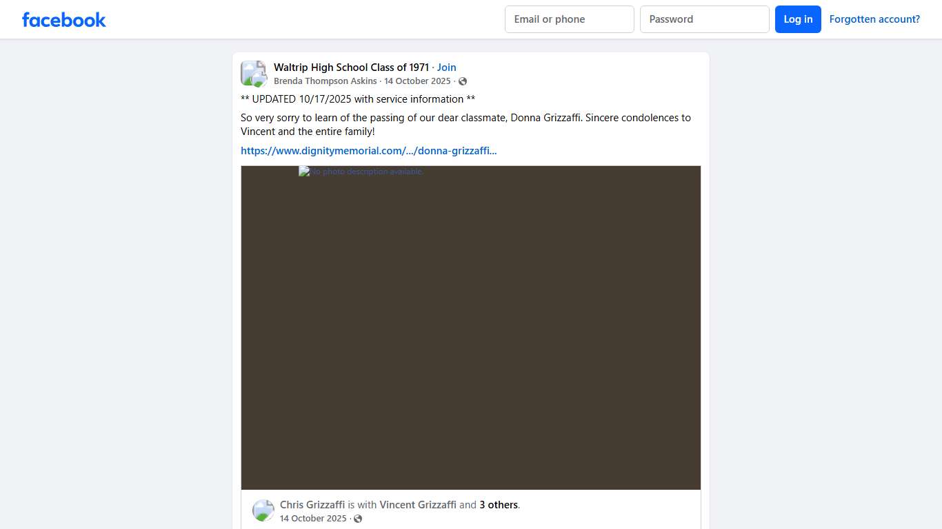Focus the Email or phone field
Image resolution: width=942 pixels, height=529 pixels.
click(569, 19)
